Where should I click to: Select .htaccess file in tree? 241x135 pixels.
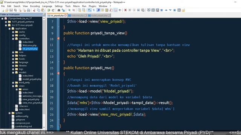(24, 106)
